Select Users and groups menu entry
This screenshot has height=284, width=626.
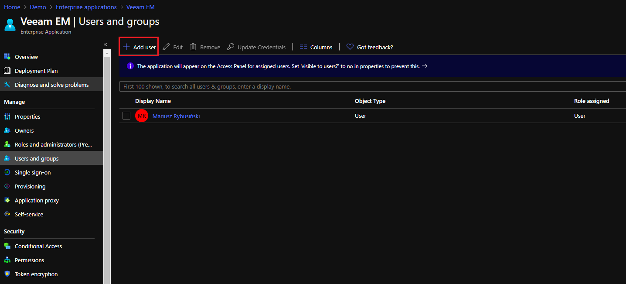51,158
